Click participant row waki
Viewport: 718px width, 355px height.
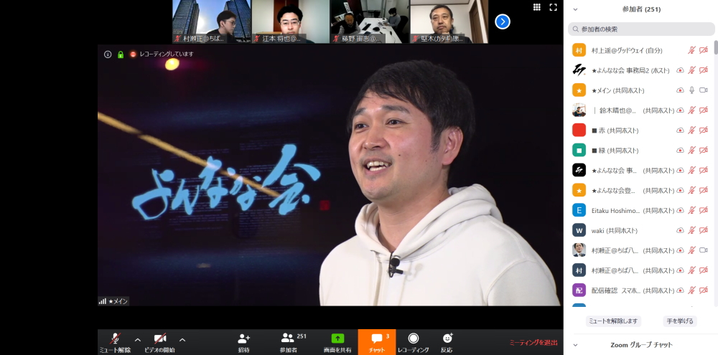639,230
